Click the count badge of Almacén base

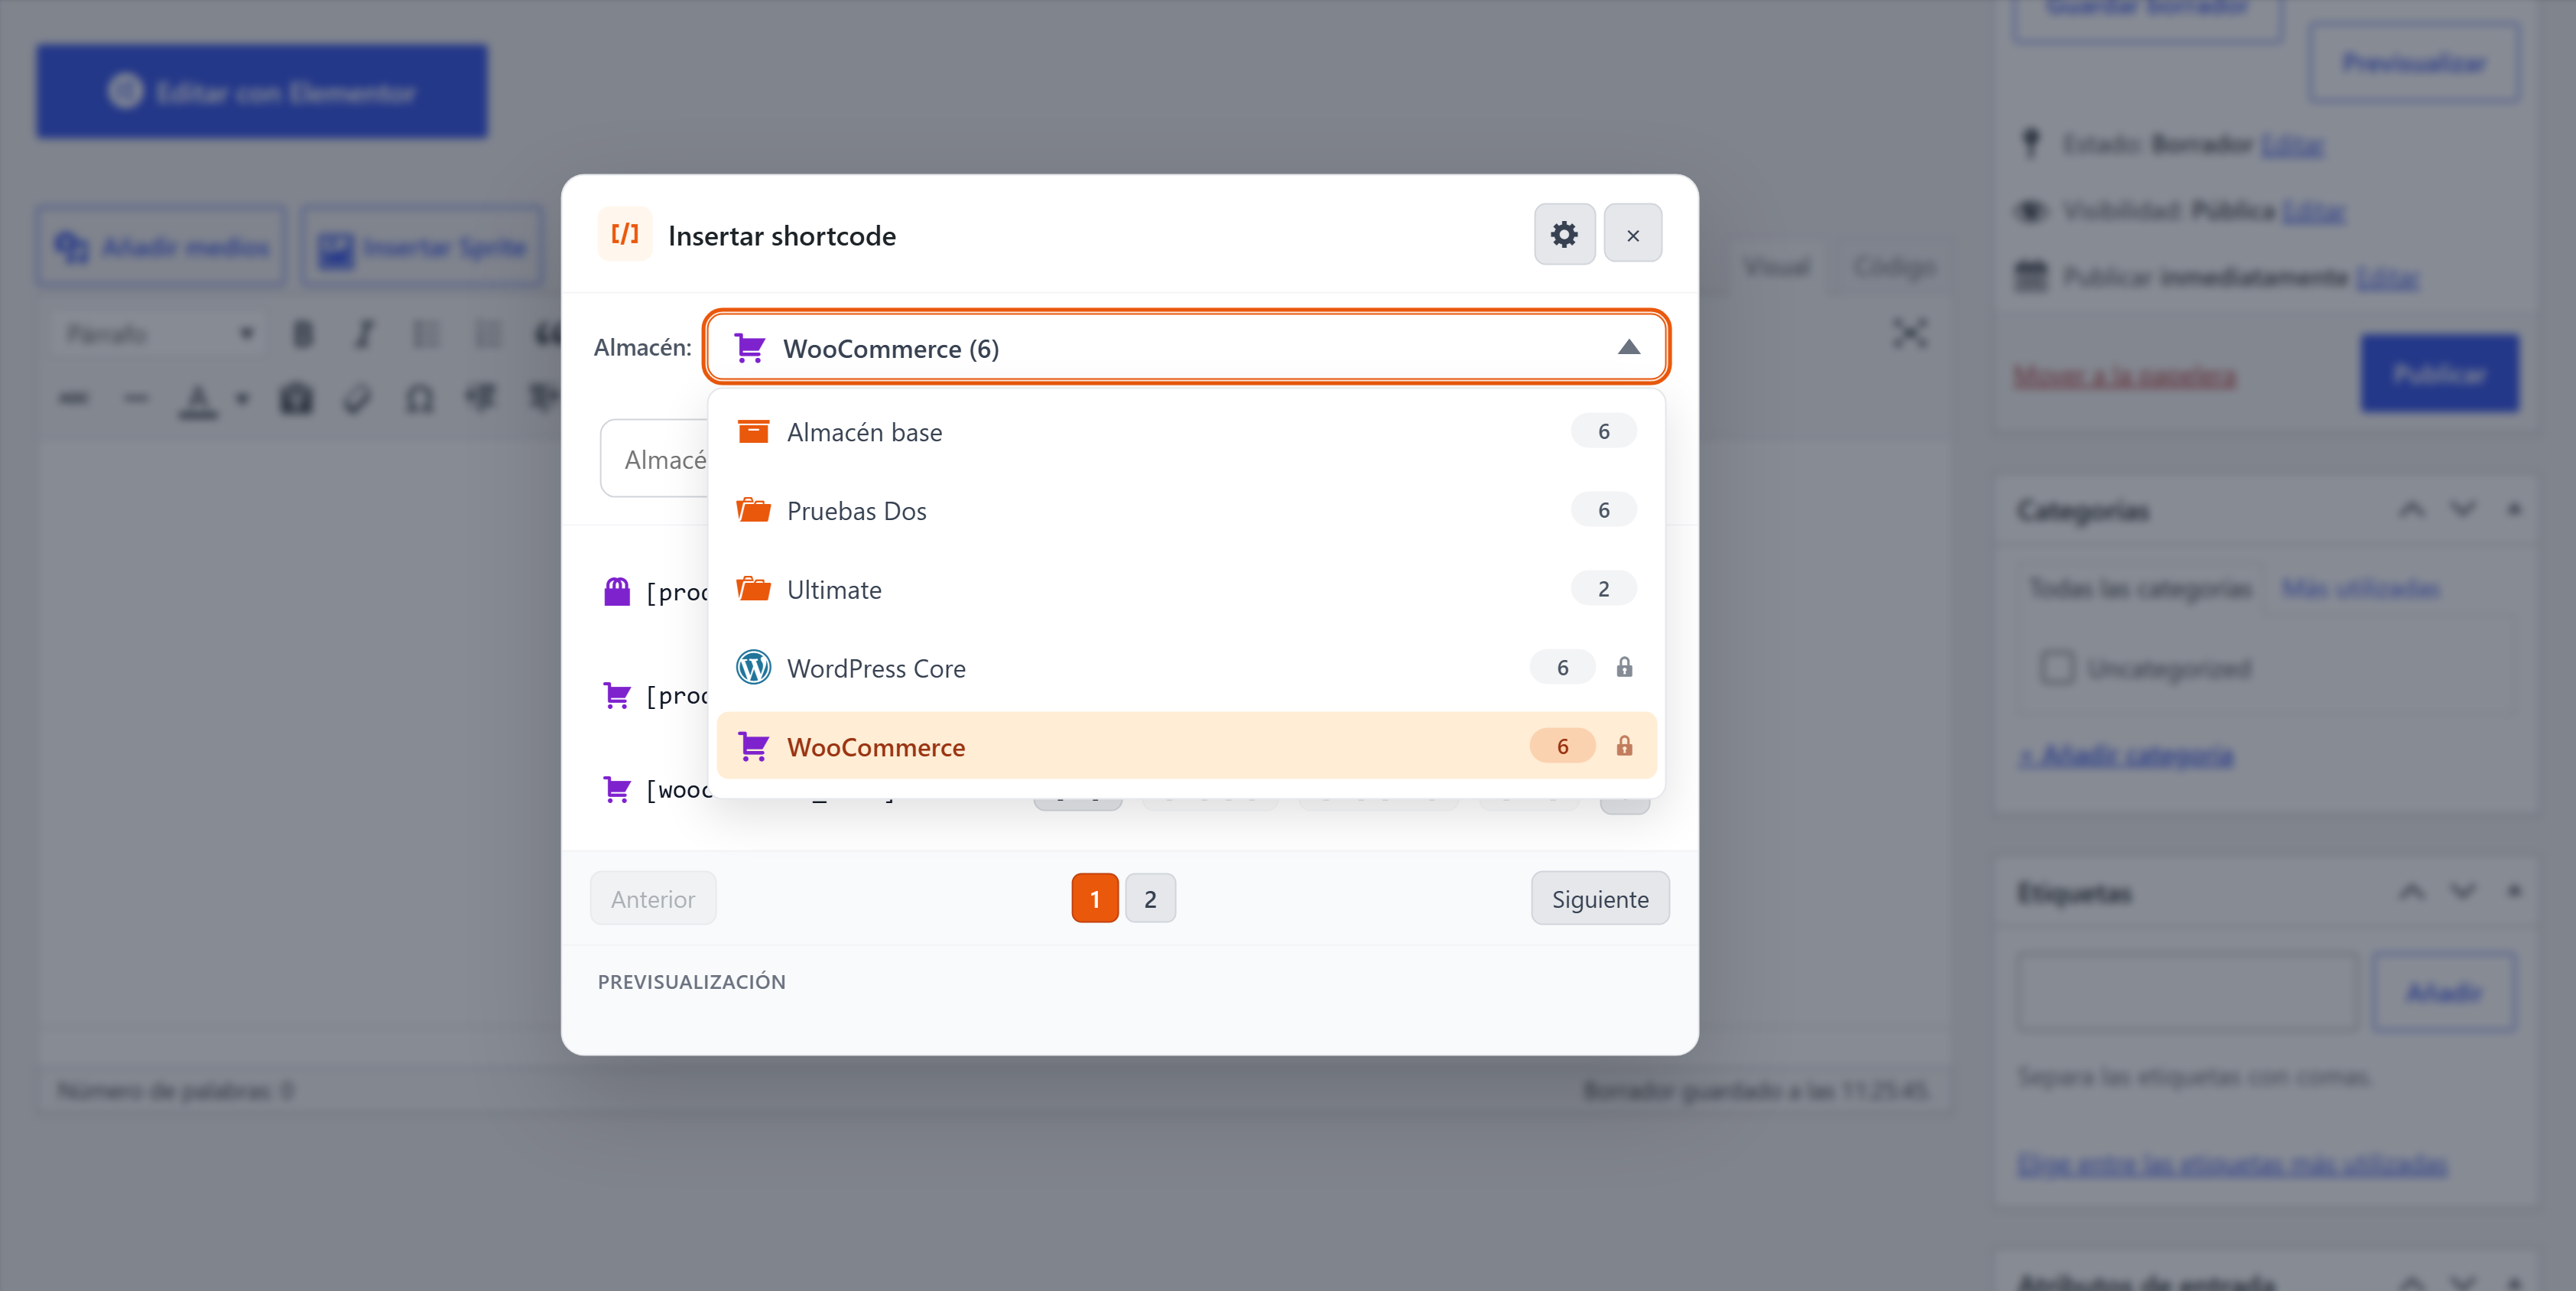click(x=1603, y=431)
